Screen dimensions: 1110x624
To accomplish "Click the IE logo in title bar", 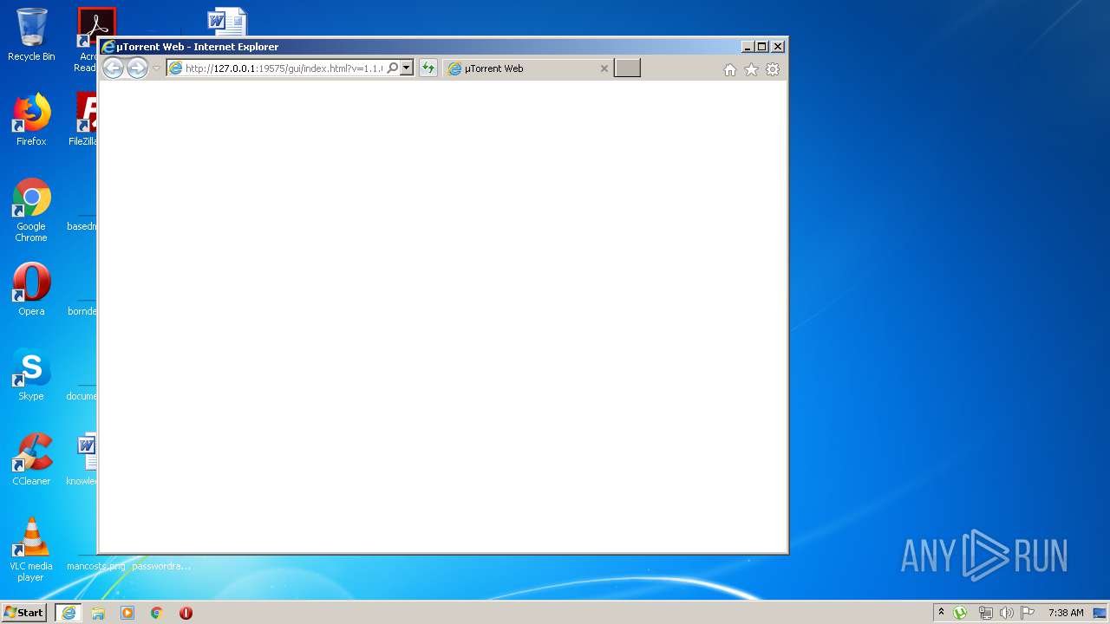I will [x=108, y=47].
